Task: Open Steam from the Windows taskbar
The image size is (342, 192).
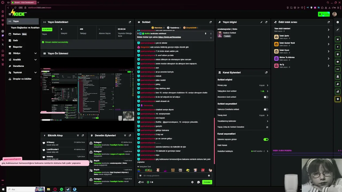Action: [x=68, y=189]
